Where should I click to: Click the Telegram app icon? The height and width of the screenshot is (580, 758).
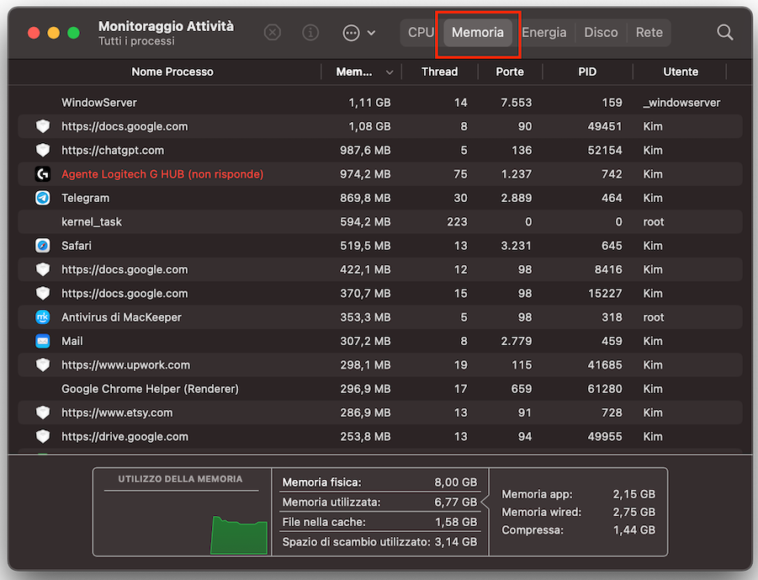[x=43, y=198]
